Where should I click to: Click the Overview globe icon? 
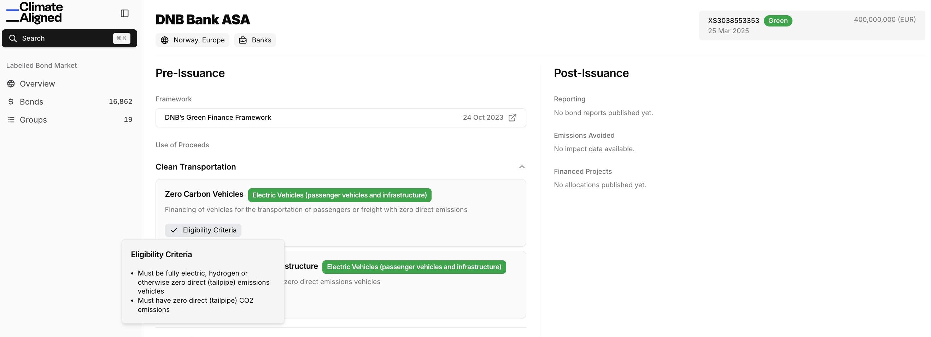(x=11, y=84)
